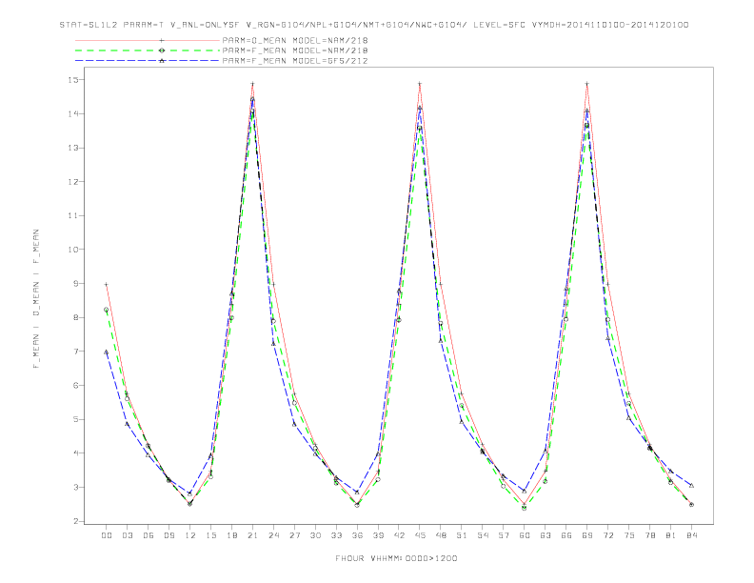Screen dimensions: 754x583
Task: Click x-axis forecast hour label 30
Action: click(x=315, y=535)
